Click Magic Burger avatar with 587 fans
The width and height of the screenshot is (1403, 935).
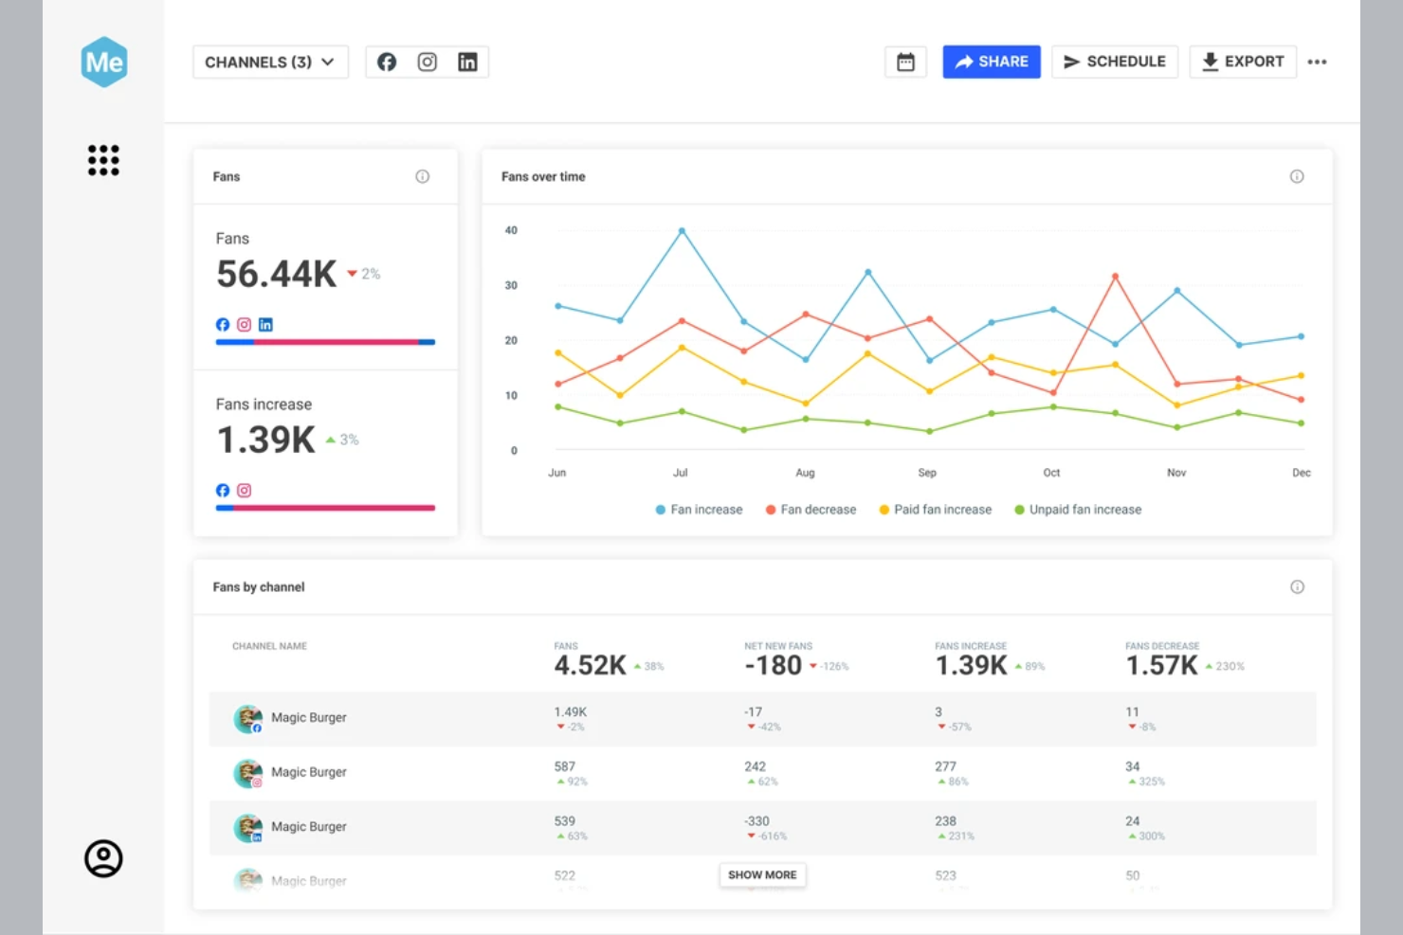[248, 773]
